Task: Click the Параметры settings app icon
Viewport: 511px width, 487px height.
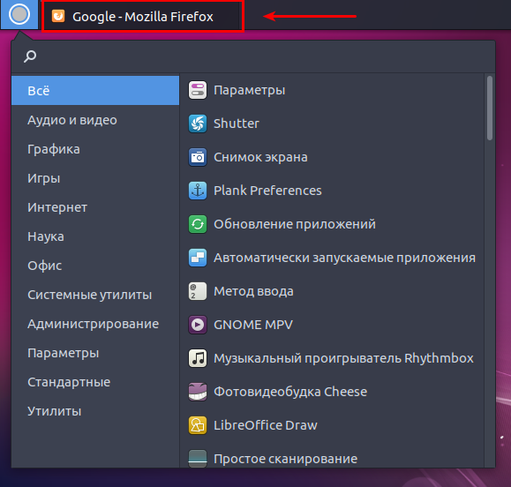Action: tap(198, 90)
